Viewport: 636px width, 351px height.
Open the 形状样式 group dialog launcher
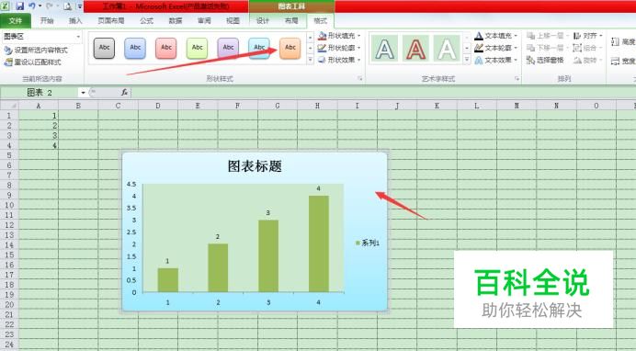(360, 79)
